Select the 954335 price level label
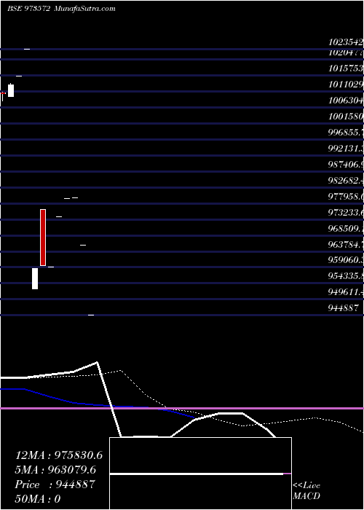 [x=346, y=276]
